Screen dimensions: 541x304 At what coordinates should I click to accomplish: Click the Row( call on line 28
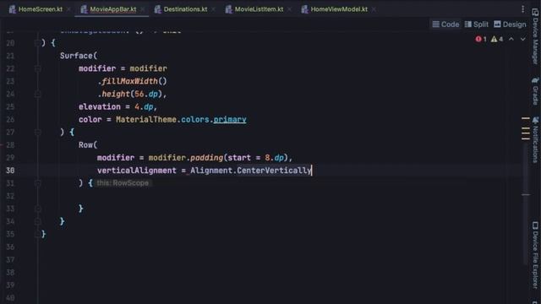pyautogui.click(x=88, y=145)
